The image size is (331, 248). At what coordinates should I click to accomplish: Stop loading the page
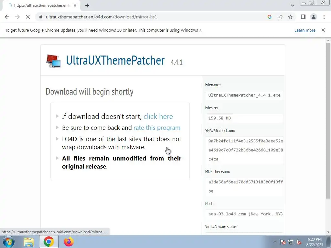(x=28, y=17)
